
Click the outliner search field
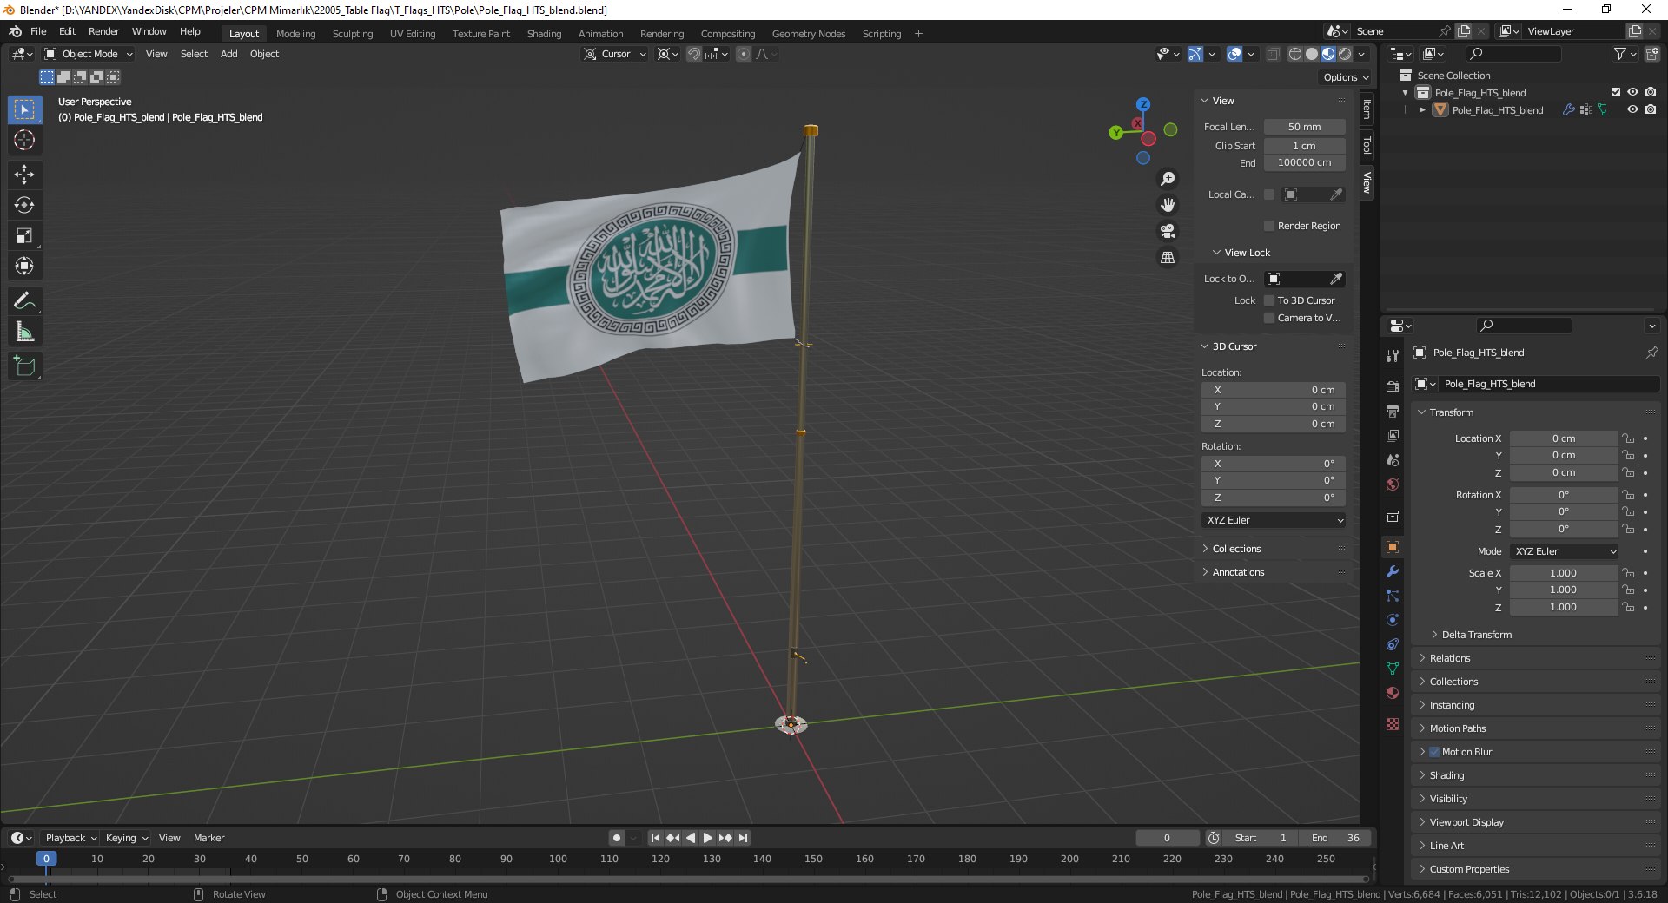[x=1513, y=54]
